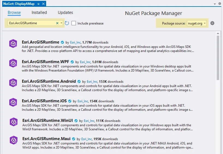Open Esri_Inc link for Esri.ArcGISRuntime.WinUI
This screenshot has height=154, width=223.
pyautogui.click(x=89, y=121)
